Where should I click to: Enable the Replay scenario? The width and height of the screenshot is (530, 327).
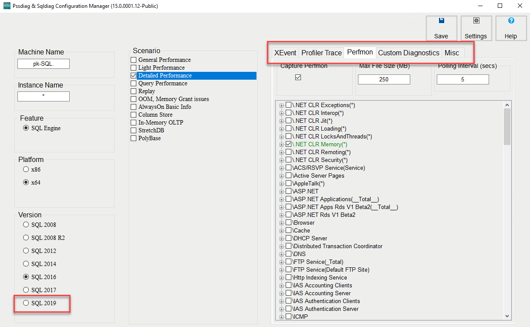[x=134, y=91]
